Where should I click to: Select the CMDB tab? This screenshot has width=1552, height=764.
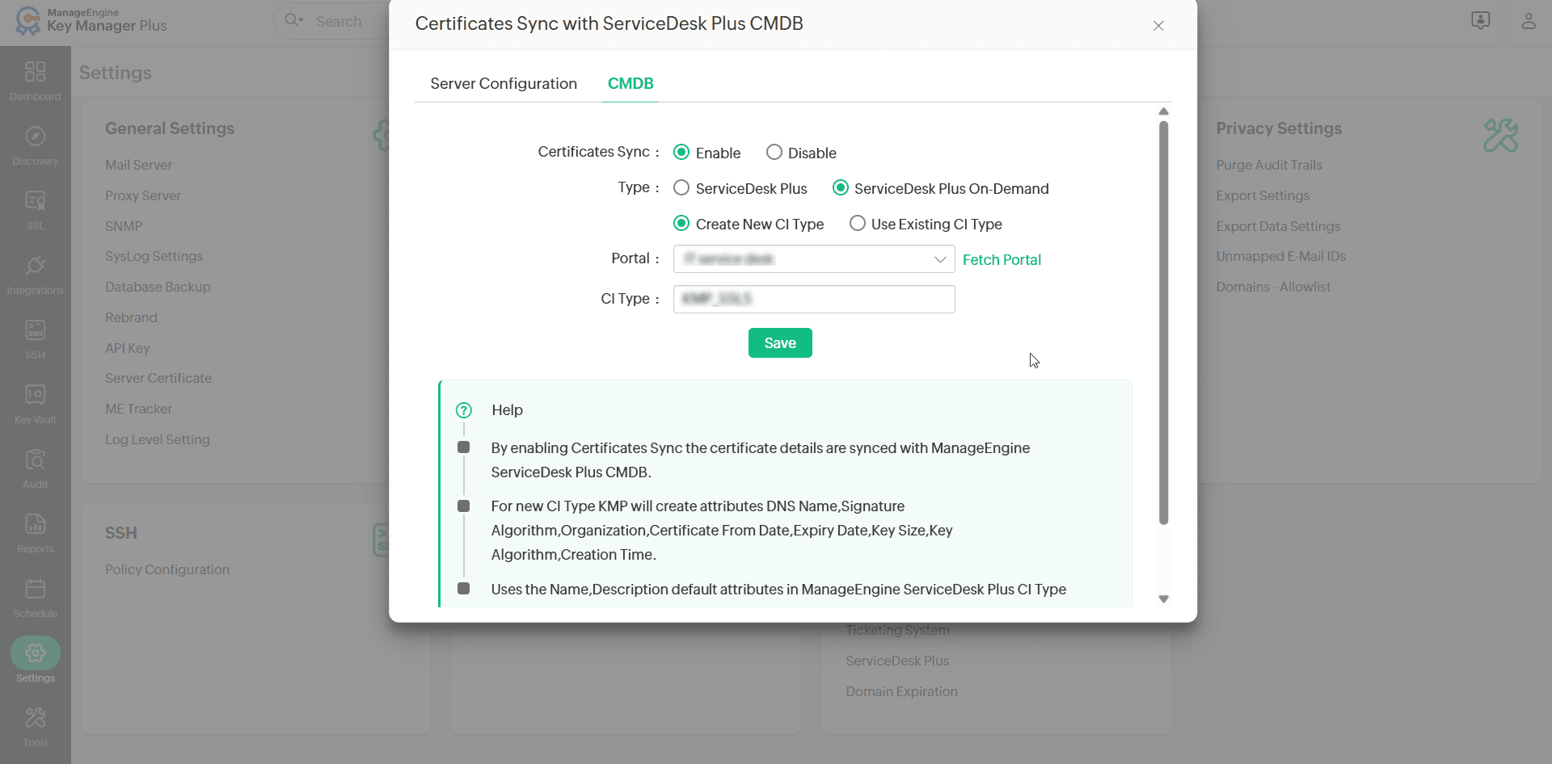[630, 83]
